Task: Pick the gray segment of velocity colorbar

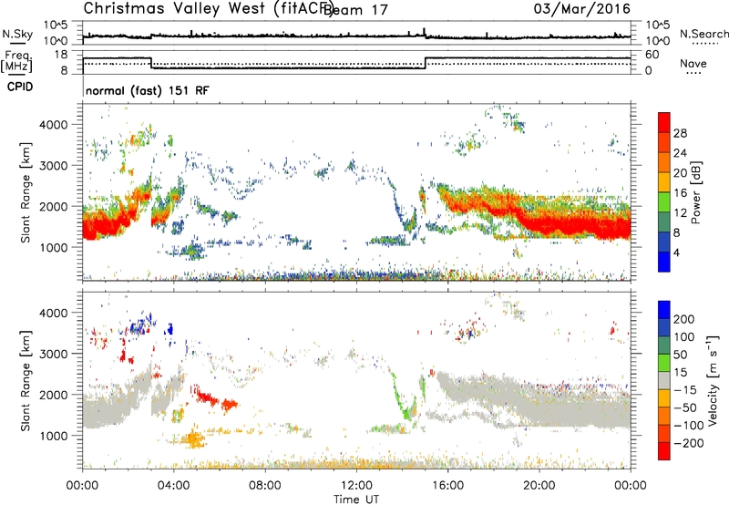Action: pos(664,380)
